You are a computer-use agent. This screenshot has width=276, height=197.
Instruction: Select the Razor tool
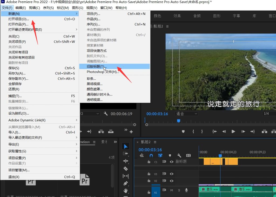[x=126, y=169]
